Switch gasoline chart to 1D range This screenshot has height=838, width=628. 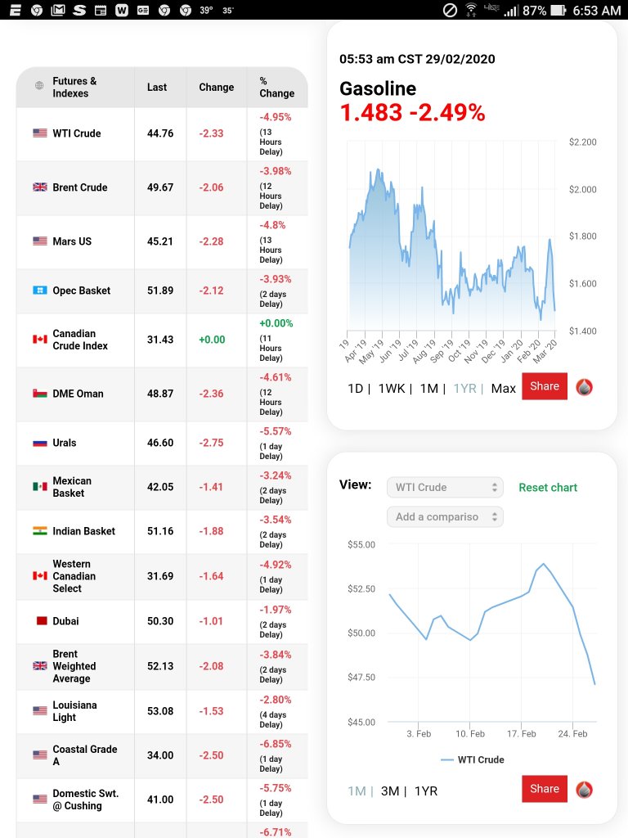click(x=355, y=389)
